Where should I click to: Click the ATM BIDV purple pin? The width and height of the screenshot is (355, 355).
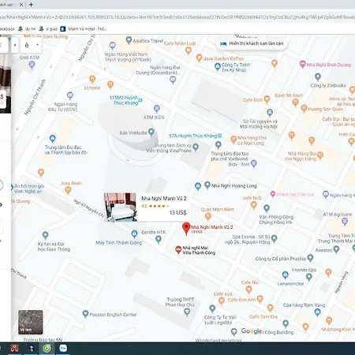157,108
